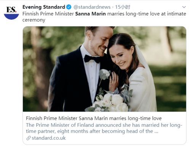Visit the @standardnews handle
Image resolution: width=190 pixels, height=148 pixels.
(x=92, y=7)
